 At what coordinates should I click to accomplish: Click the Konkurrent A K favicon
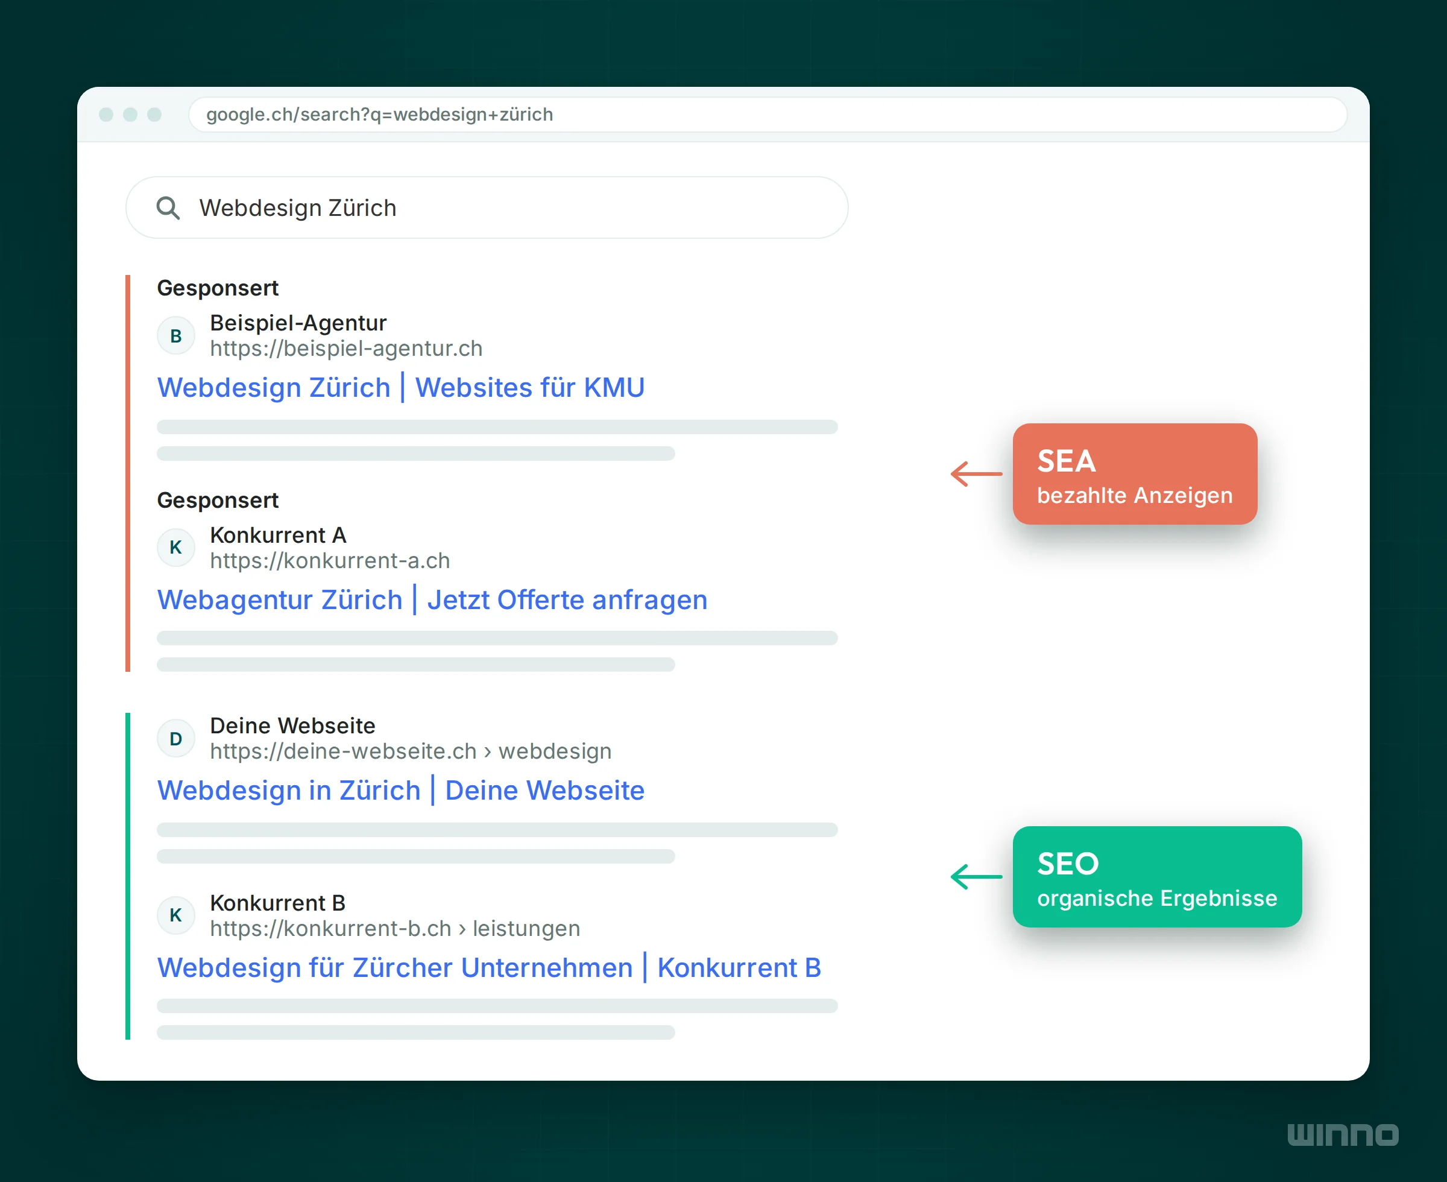click(176, 548)
